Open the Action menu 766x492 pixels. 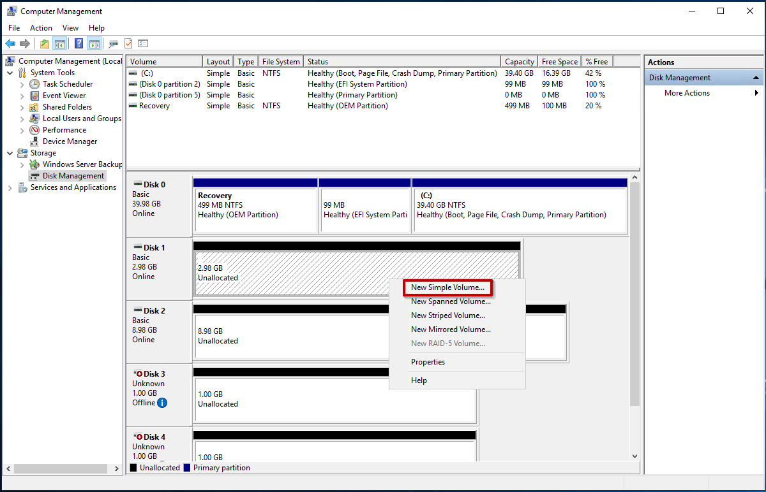pos(40,27)
